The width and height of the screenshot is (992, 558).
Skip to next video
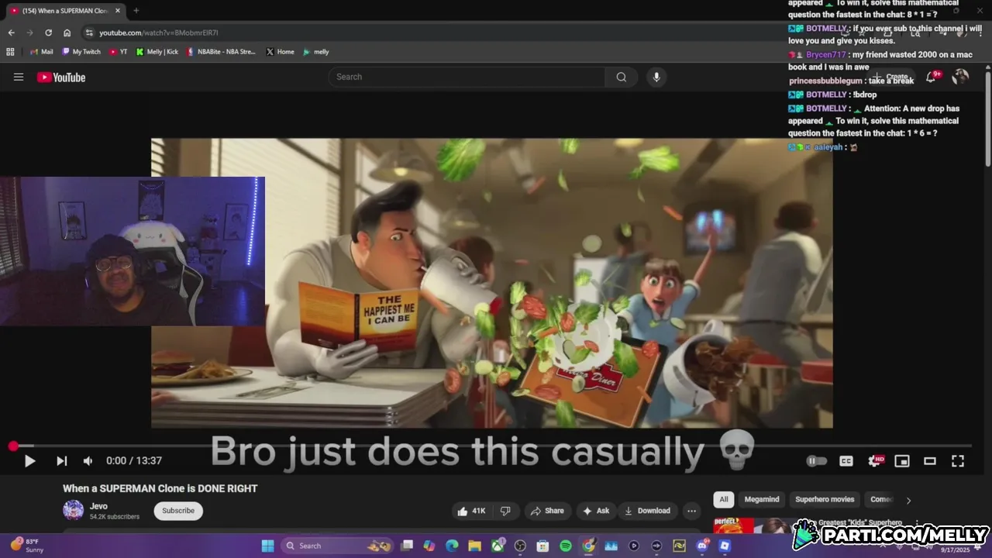coord(61,461)
